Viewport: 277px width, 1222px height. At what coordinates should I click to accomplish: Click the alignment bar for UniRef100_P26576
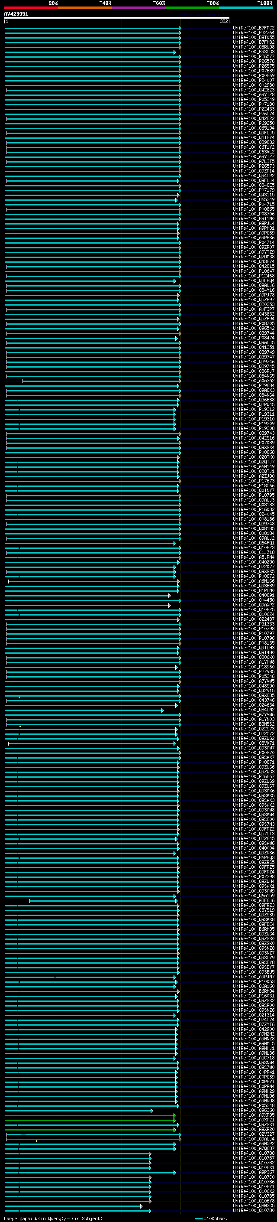coord(93,61)
